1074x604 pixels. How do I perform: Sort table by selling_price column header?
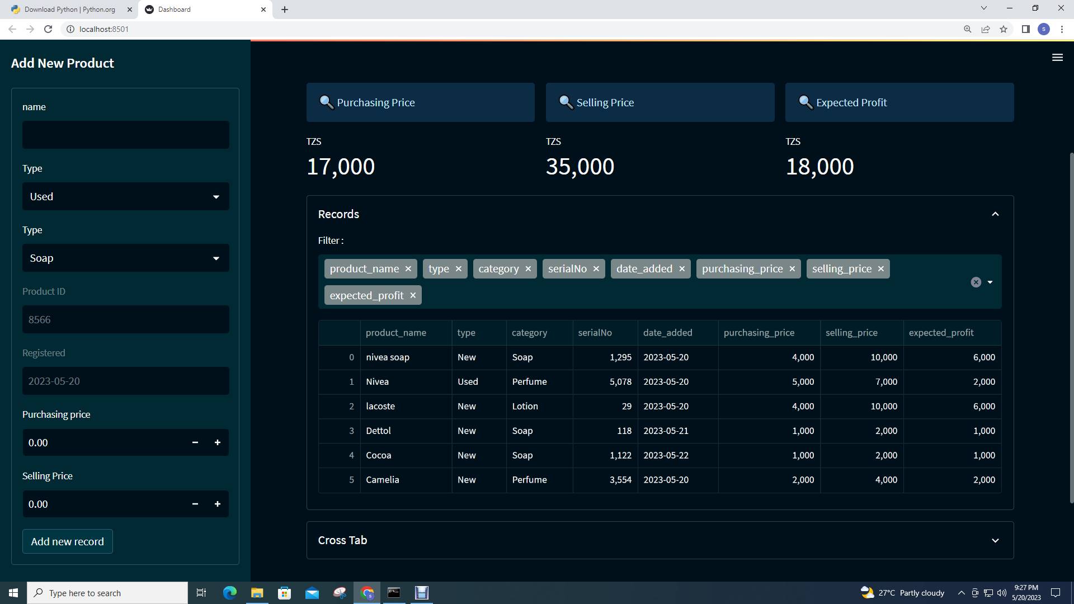tap(851, 333)
